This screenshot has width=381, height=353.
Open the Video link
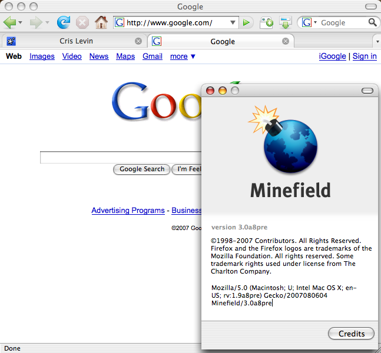click(72, 56)
